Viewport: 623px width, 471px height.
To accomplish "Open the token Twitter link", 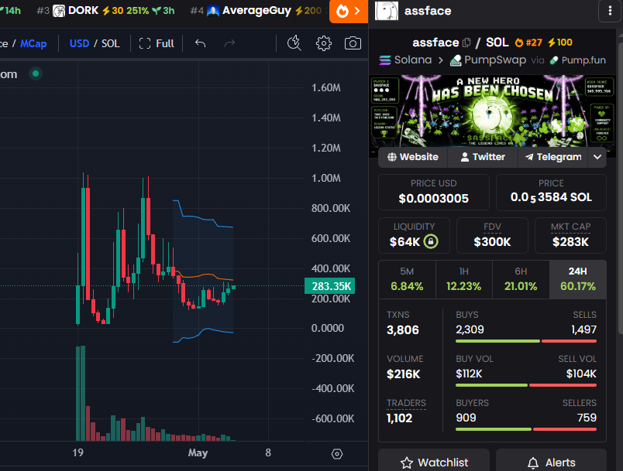I will click(x=483, y=157).
